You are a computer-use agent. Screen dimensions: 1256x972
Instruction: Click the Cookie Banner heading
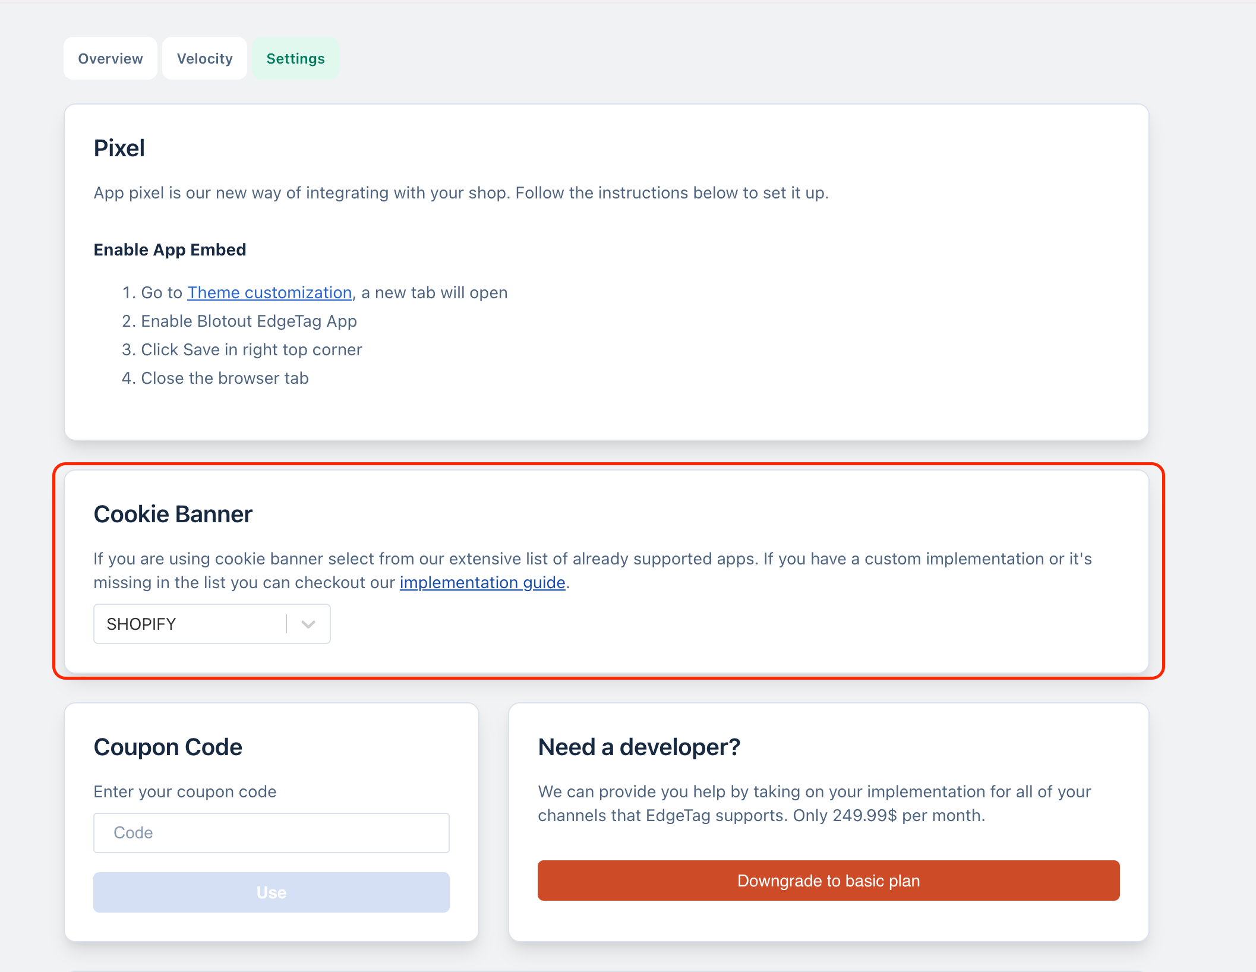(173, 514)
